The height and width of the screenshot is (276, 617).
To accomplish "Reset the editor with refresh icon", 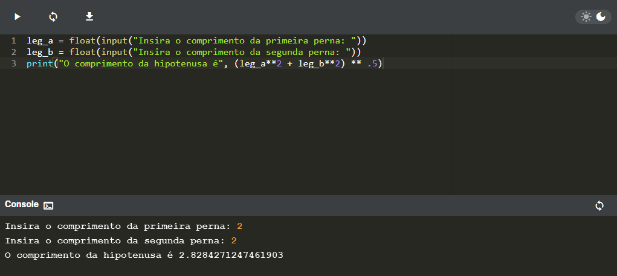I will (53, 16).
